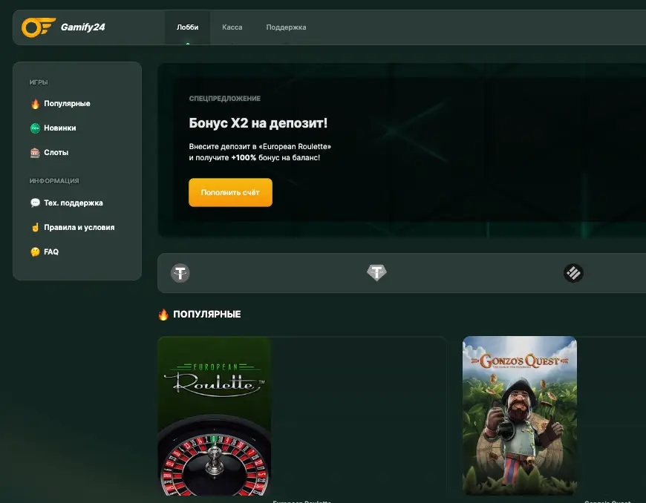Open the Слоты category
The height and width of the screenshot is (503, 646).
pos(56,152)
